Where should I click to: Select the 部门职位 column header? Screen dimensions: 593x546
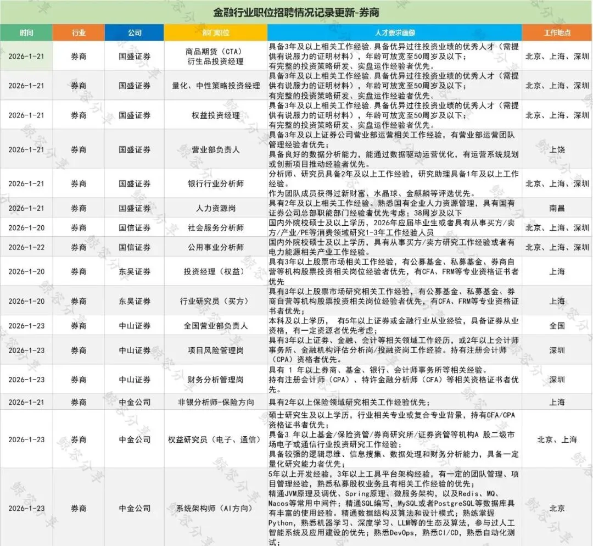click(216, 32)
